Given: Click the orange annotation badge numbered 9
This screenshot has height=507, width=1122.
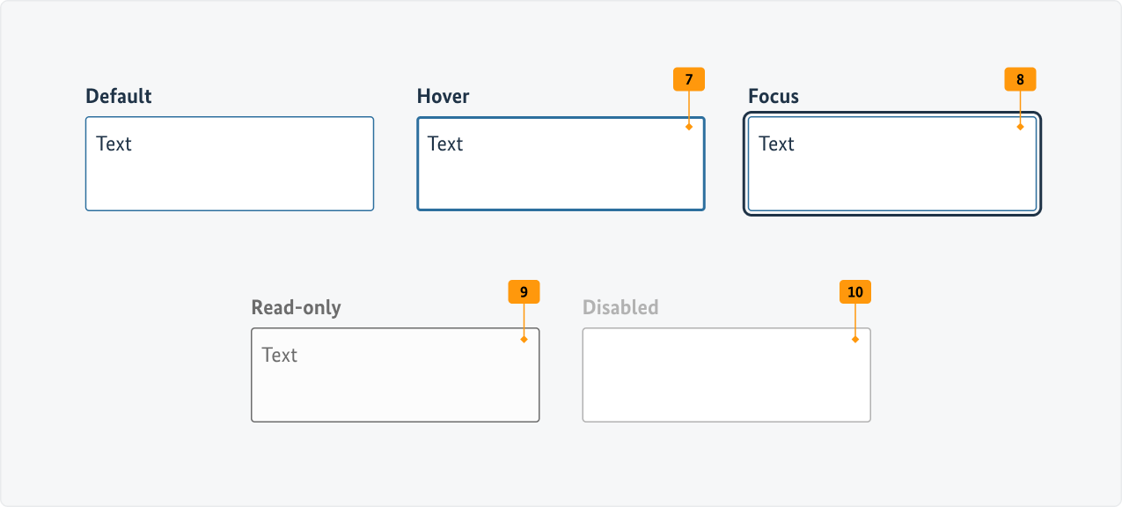Looking at the screenshot, I should point(524,291).
